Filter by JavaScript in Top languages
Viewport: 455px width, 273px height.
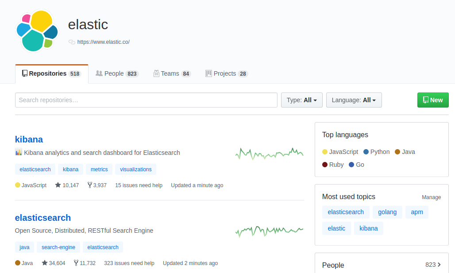340,152
